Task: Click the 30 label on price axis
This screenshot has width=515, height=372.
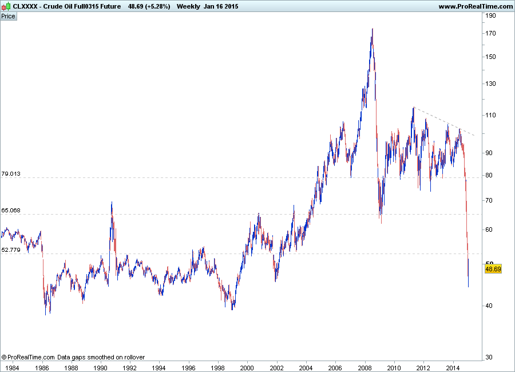Action: click(489, 357)
